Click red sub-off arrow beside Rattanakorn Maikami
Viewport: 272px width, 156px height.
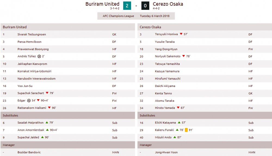tap(49, 108)
